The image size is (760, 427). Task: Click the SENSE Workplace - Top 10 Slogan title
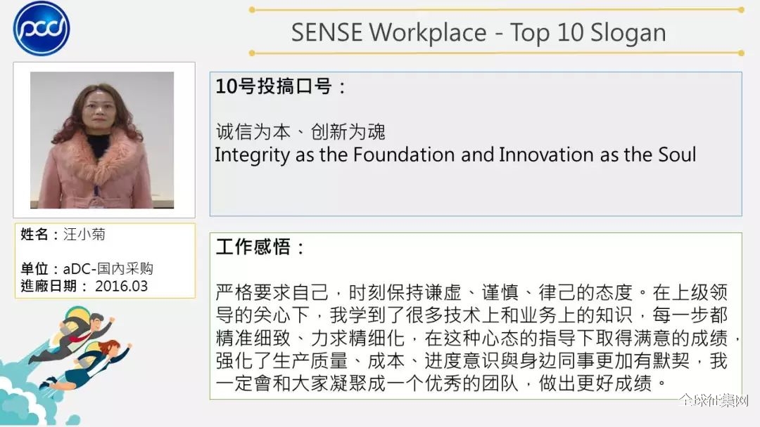479,32
